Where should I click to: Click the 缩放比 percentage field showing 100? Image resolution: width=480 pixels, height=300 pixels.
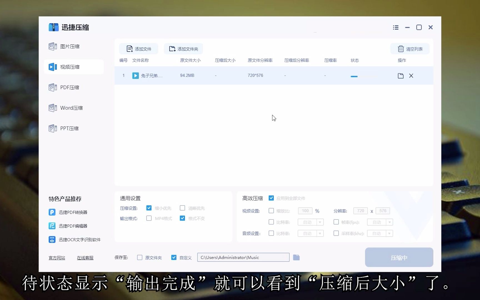305,211
